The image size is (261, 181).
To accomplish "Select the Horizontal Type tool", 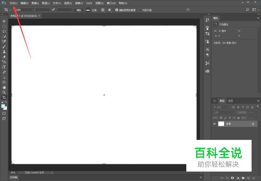I will tap(4, 67).
